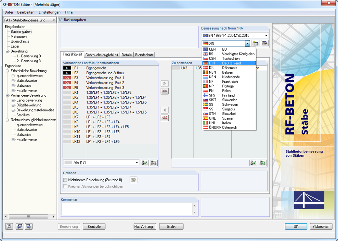
Task: Open nonlinear calculation settings icon
Action: coord(134,180)
